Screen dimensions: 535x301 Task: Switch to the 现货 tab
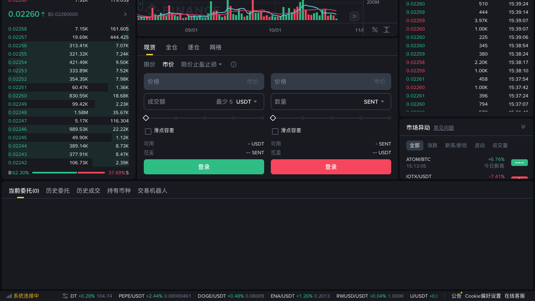[150, 48]
